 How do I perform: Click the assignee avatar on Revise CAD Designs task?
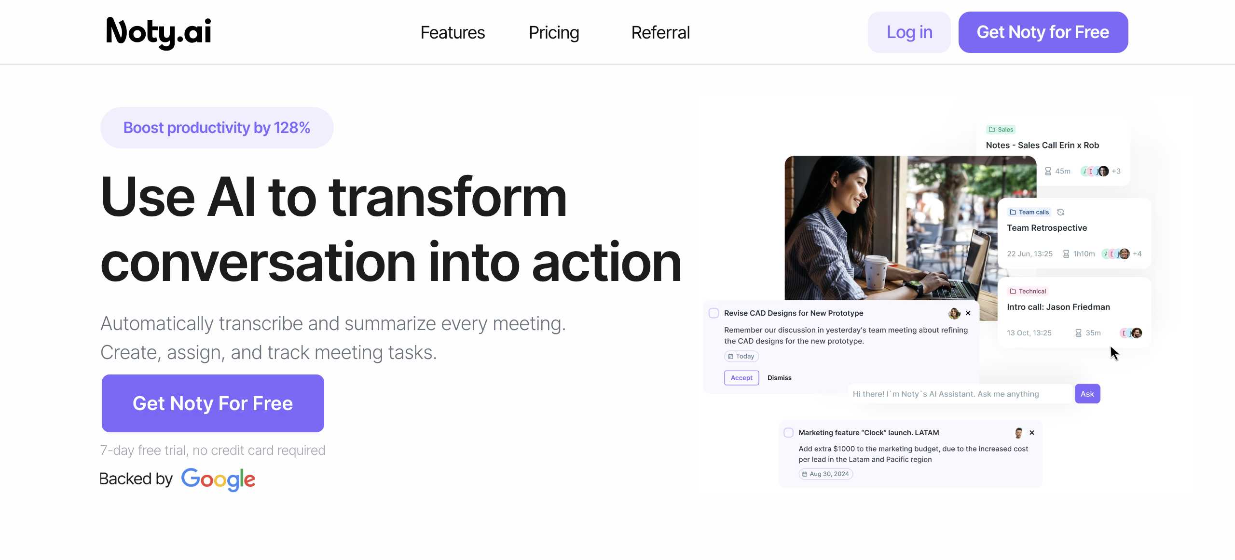954,313
